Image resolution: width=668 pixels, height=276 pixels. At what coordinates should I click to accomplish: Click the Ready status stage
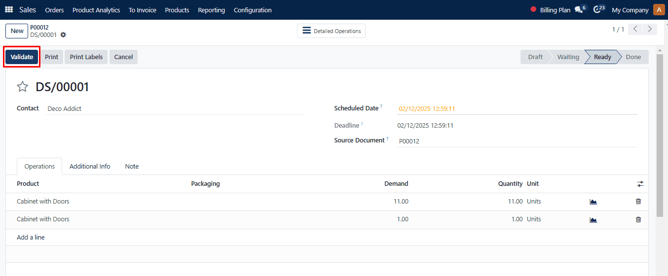point(602,57)
